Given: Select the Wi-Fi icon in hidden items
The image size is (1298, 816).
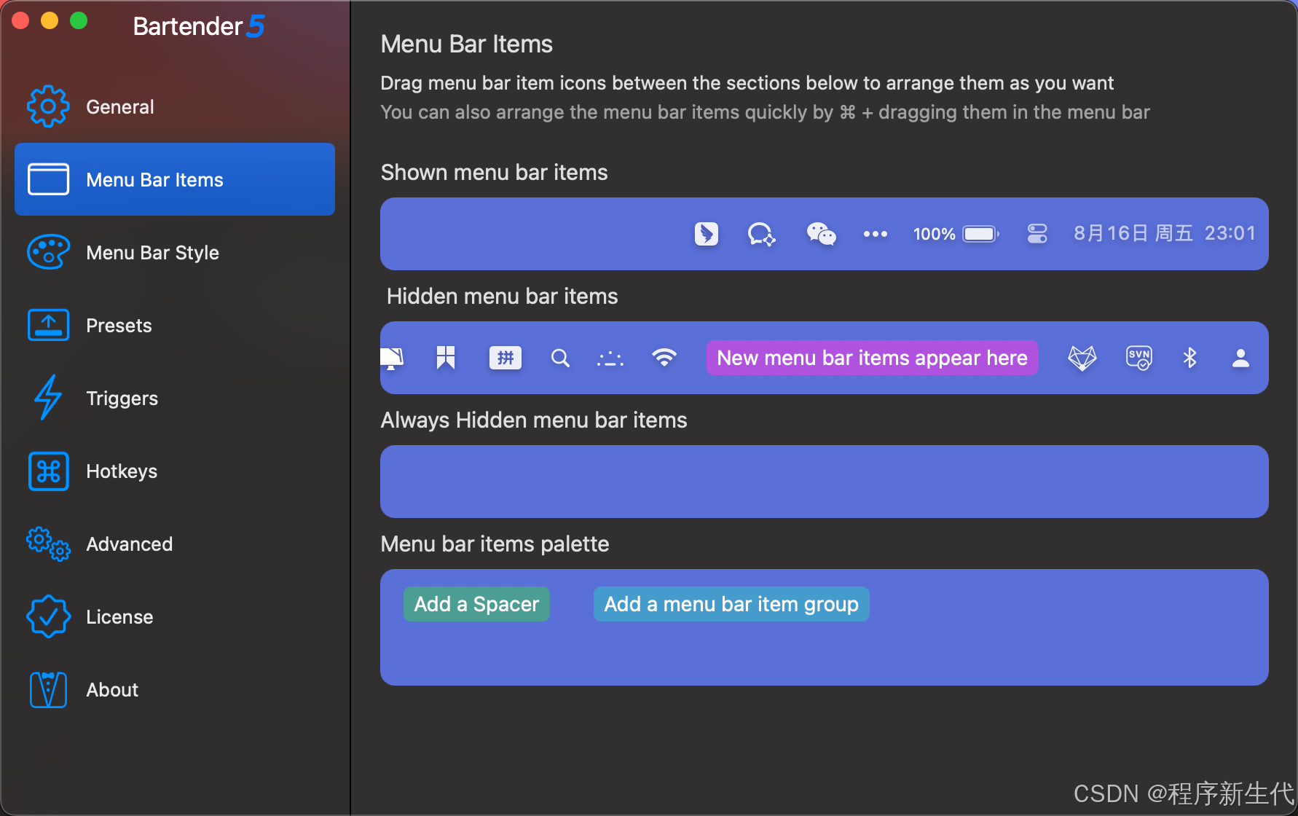Looking at the screenshot, I should pos(664,358).
